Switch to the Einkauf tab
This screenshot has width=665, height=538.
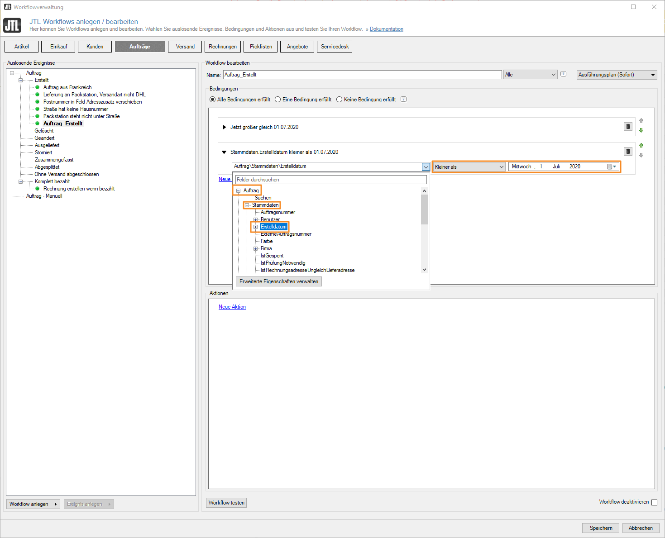[58, 47]
